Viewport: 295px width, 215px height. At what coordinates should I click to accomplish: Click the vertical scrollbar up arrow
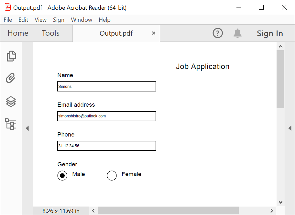pos(280,47)
